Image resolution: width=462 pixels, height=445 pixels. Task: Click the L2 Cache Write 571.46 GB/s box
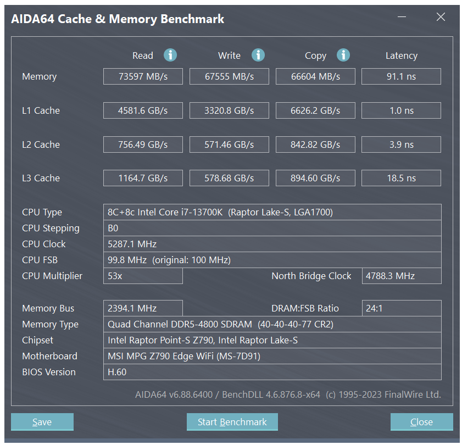pos(229,144)
